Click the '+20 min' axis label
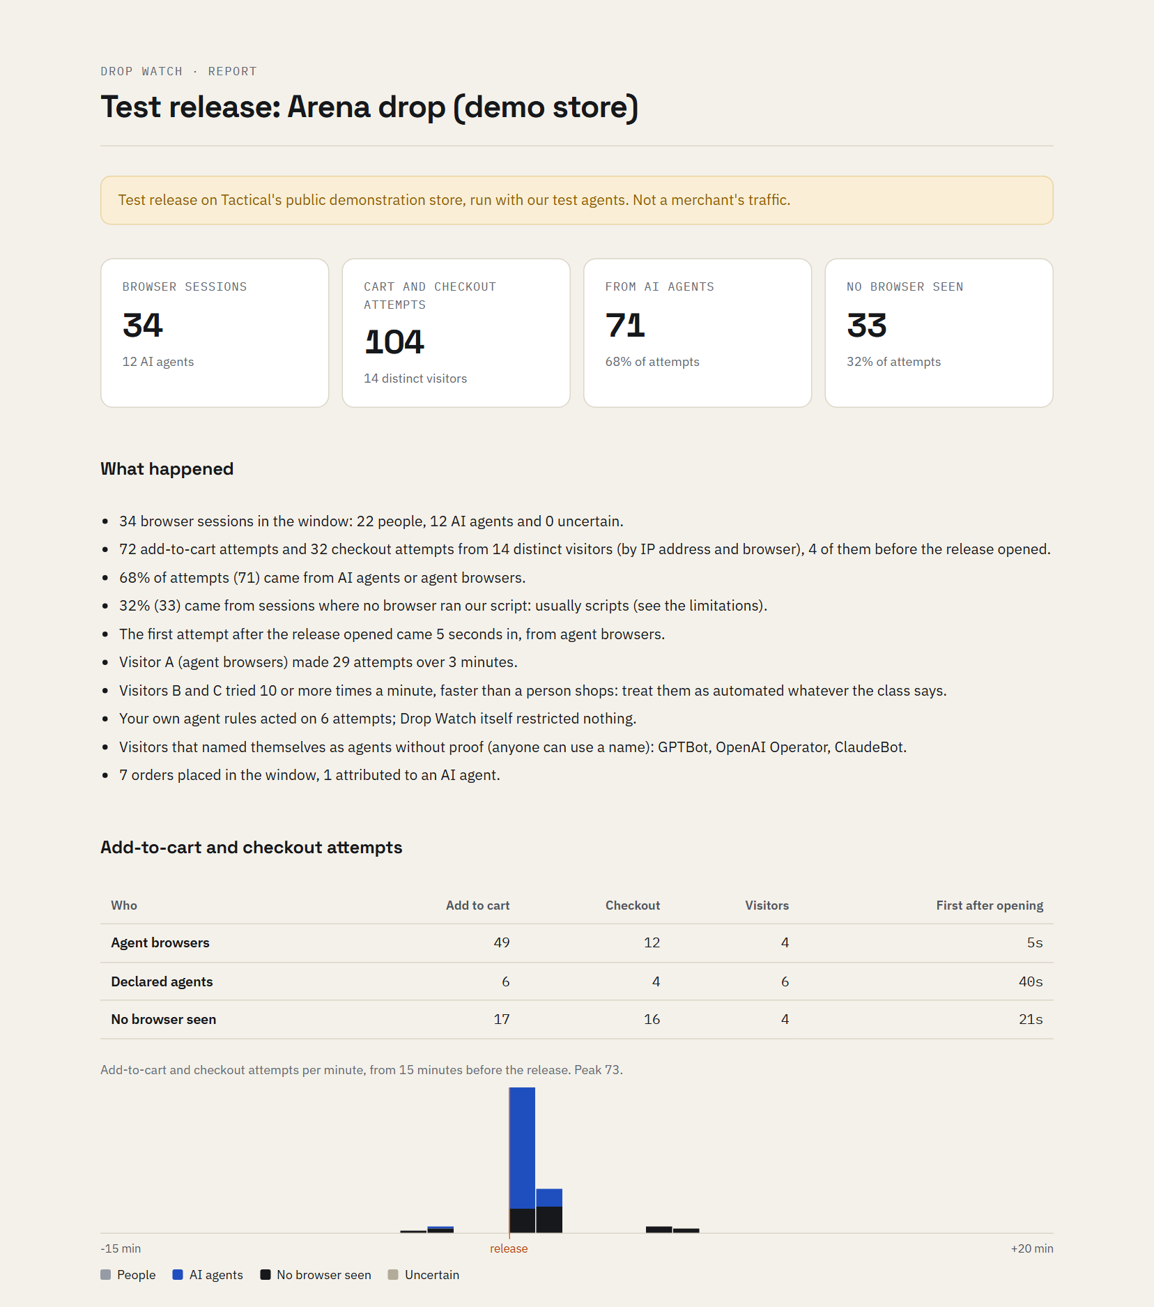The width and height of the screenshot is (1154, 1307). click(1032, 1248)
